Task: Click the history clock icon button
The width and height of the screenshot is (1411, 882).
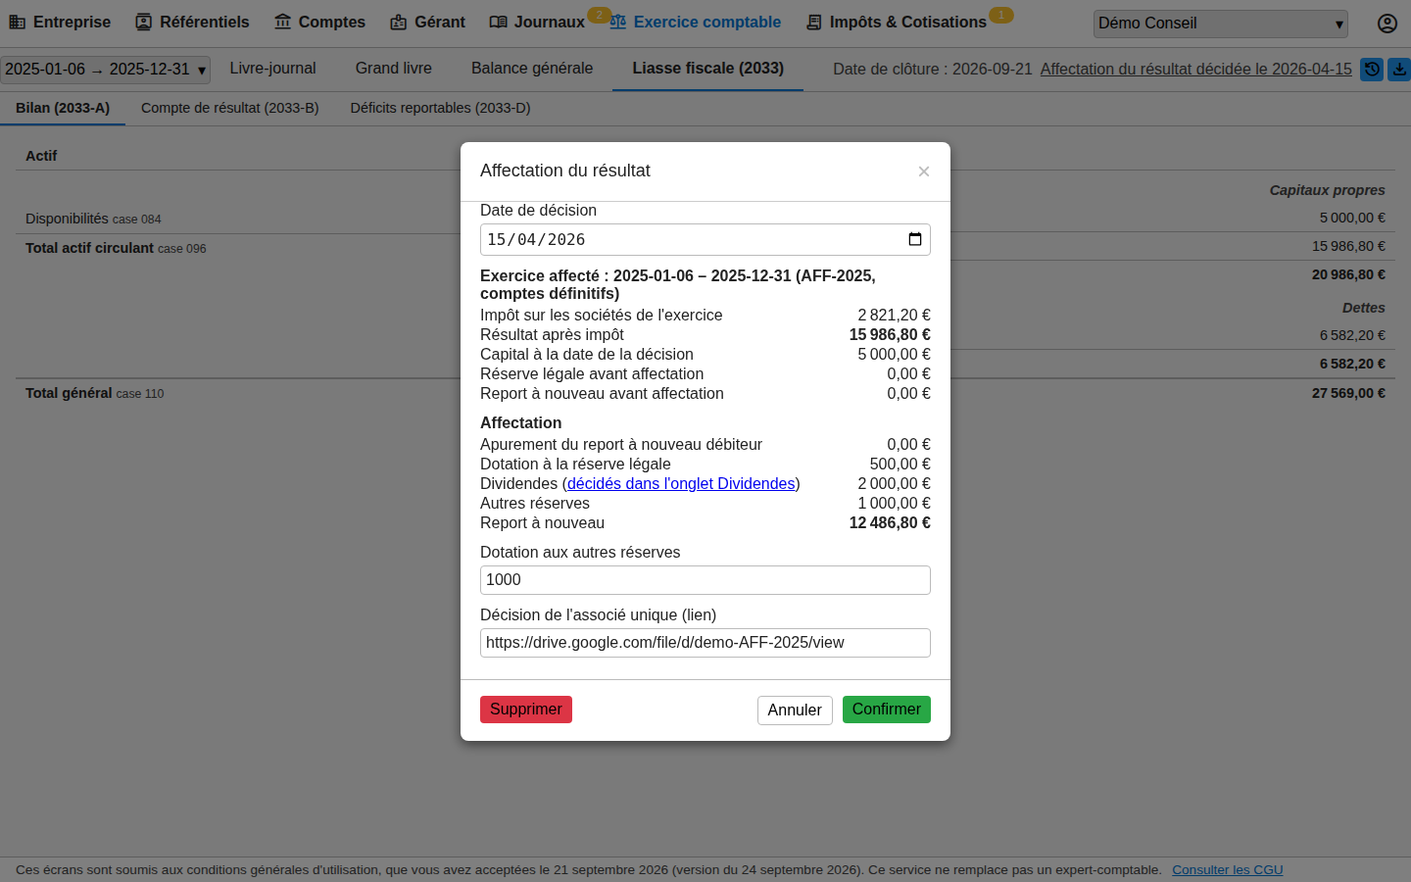Action: coord(1372,70)
